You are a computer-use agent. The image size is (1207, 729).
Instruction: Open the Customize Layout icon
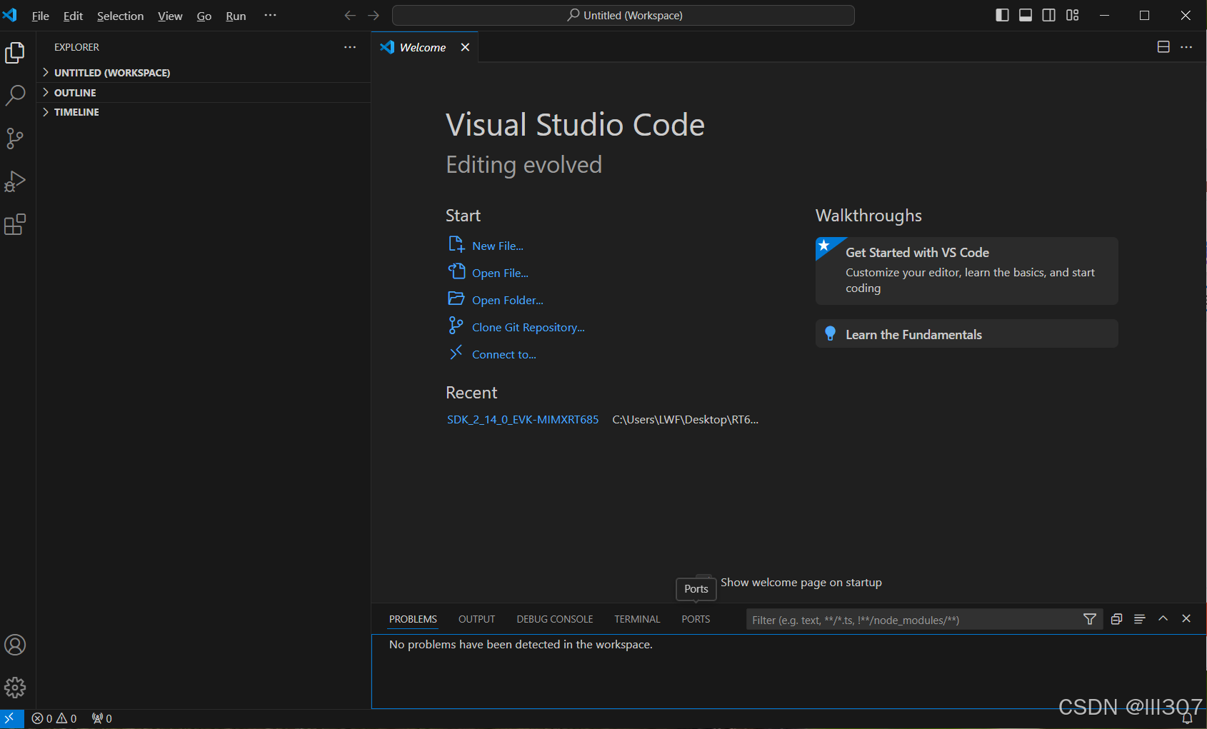click(x=1072, y=15)
